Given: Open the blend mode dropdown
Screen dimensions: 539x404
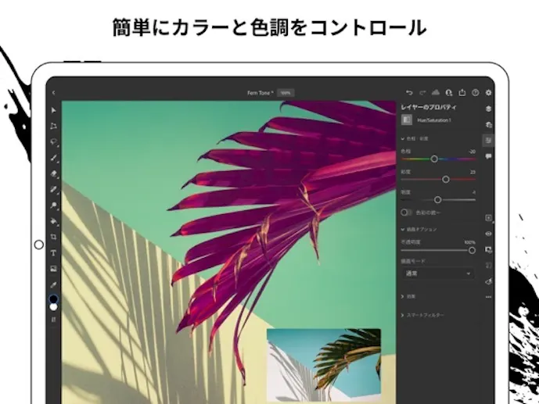Looking at the screenshot, I should [x=437, y=274].
